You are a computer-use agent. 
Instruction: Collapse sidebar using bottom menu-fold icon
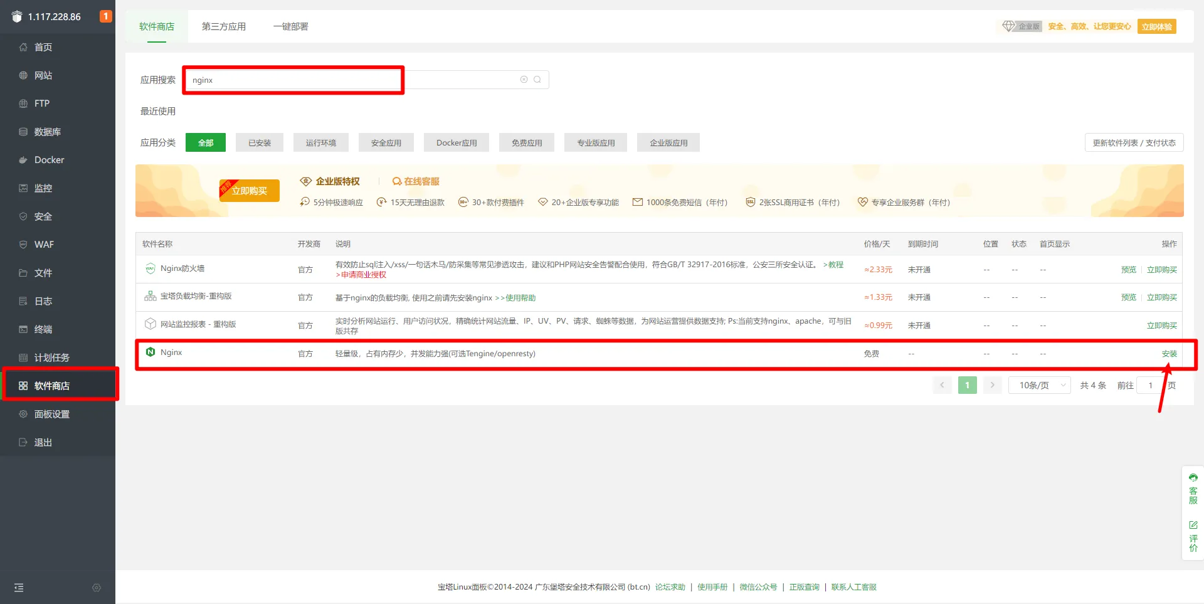click(x=19, y=588)
